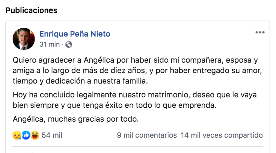The height and width of the screenshot is (153, 276).
Task: Open the post options three-dot menu
Action: coord(260,32)
